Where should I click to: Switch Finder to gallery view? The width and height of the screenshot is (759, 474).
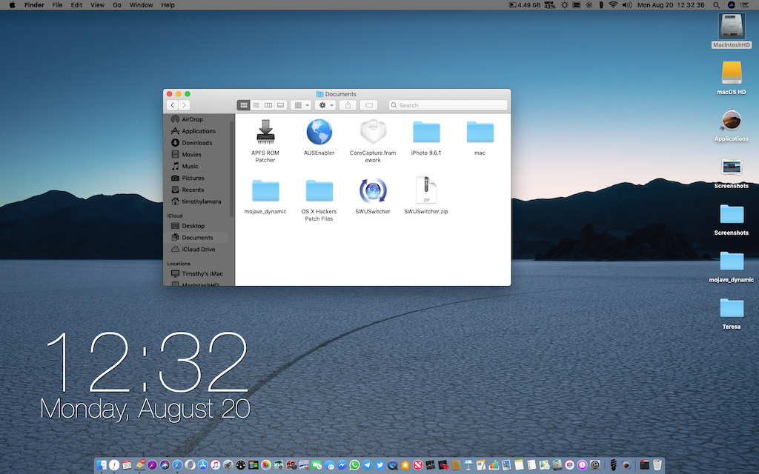tap(280, 105)
